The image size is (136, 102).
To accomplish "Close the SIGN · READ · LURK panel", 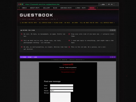I will [115, 57].
